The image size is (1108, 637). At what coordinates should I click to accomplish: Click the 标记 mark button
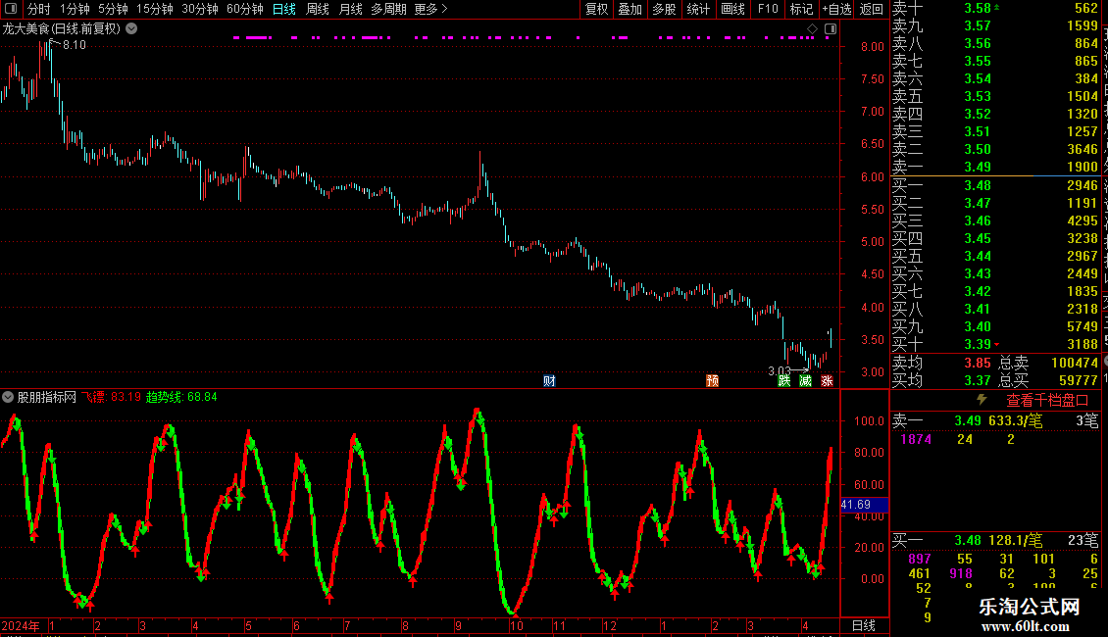[801, 9]
